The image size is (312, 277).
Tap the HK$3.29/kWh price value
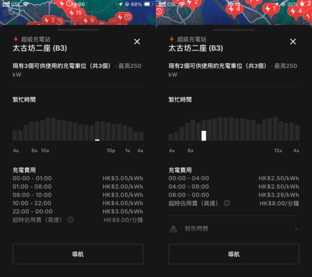click(279, 195)
